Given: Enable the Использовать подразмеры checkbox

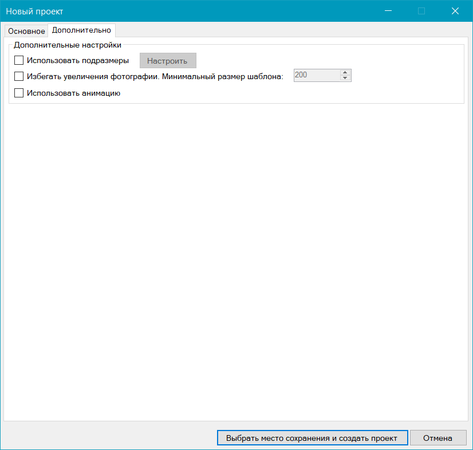Looking at the screenshot, I should pos(19,60).
